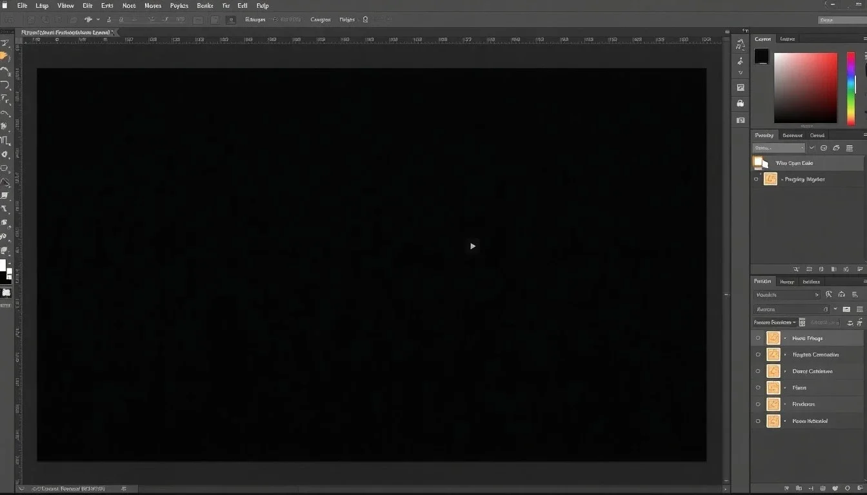Click the list view icon in middle panel toolbar
Screen dimensions: 867x495
849,148
